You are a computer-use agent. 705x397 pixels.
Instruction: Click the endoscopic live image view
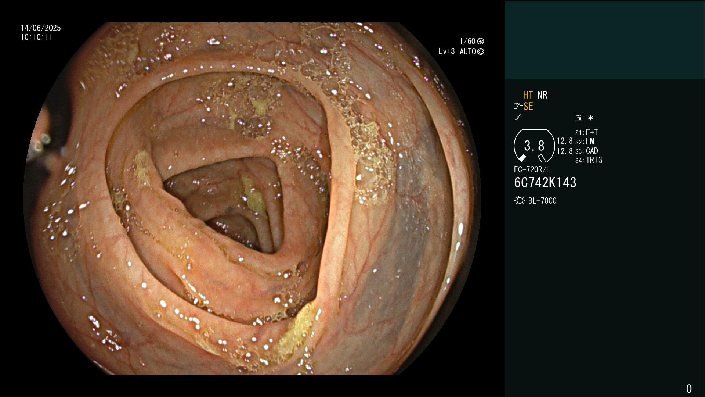(252, 198)
